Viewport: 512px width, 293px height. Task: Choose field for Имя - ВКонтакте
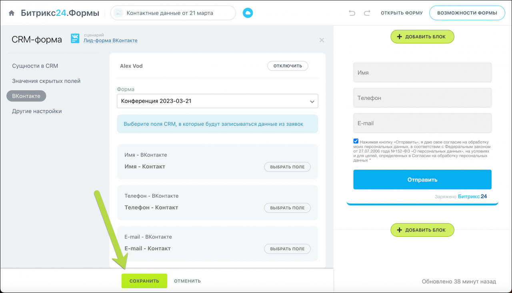tap(287, 167)
